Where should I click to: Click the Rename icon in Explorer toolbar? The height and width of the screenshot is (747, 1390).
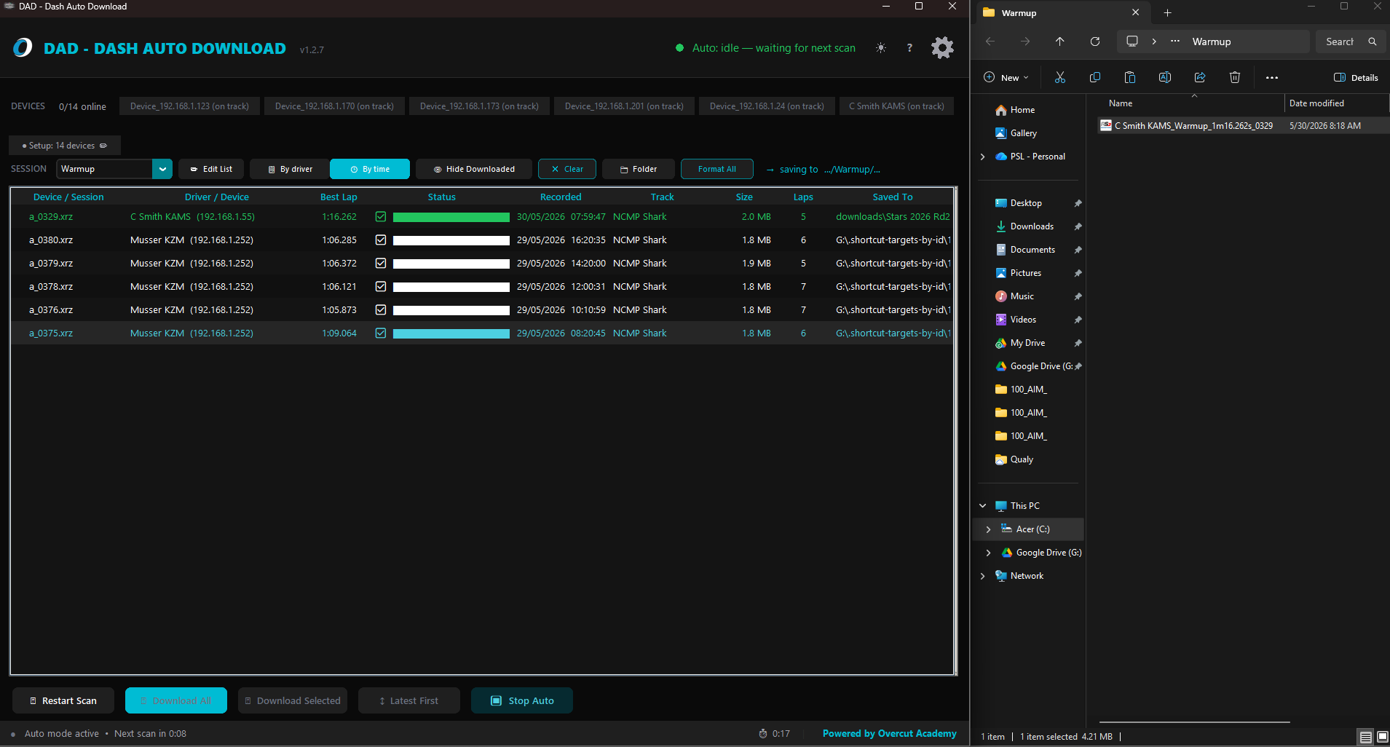1165,77
